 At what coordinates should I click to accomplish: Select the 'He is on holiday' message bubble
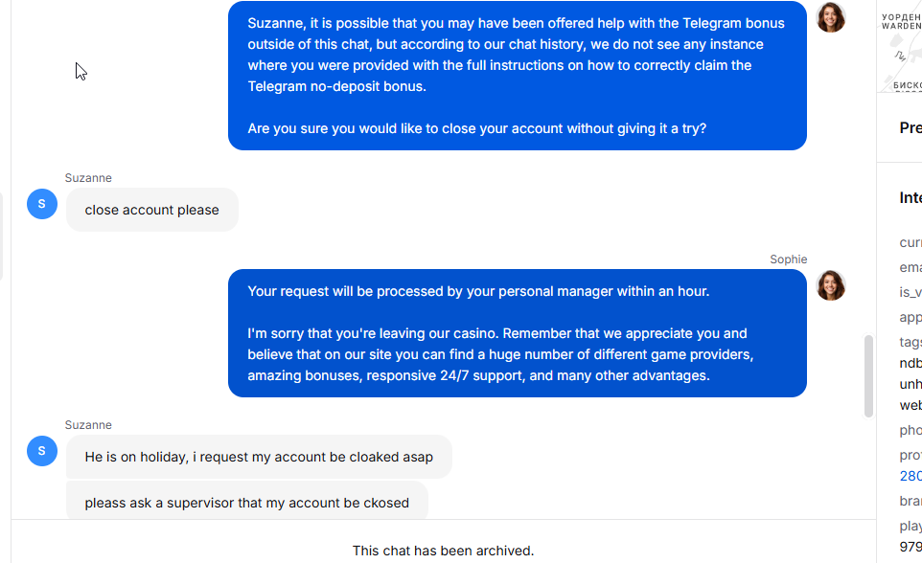tap(259, 457)
